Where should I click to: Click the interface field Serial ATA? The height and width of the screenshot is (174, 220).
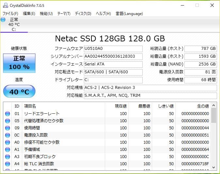pyautogui.click(x=113, y=64)
